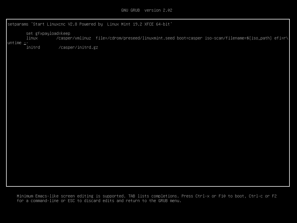Click the 'linux' command word
This screenshot has height=223, width=297.
click(x=32, y=38)
